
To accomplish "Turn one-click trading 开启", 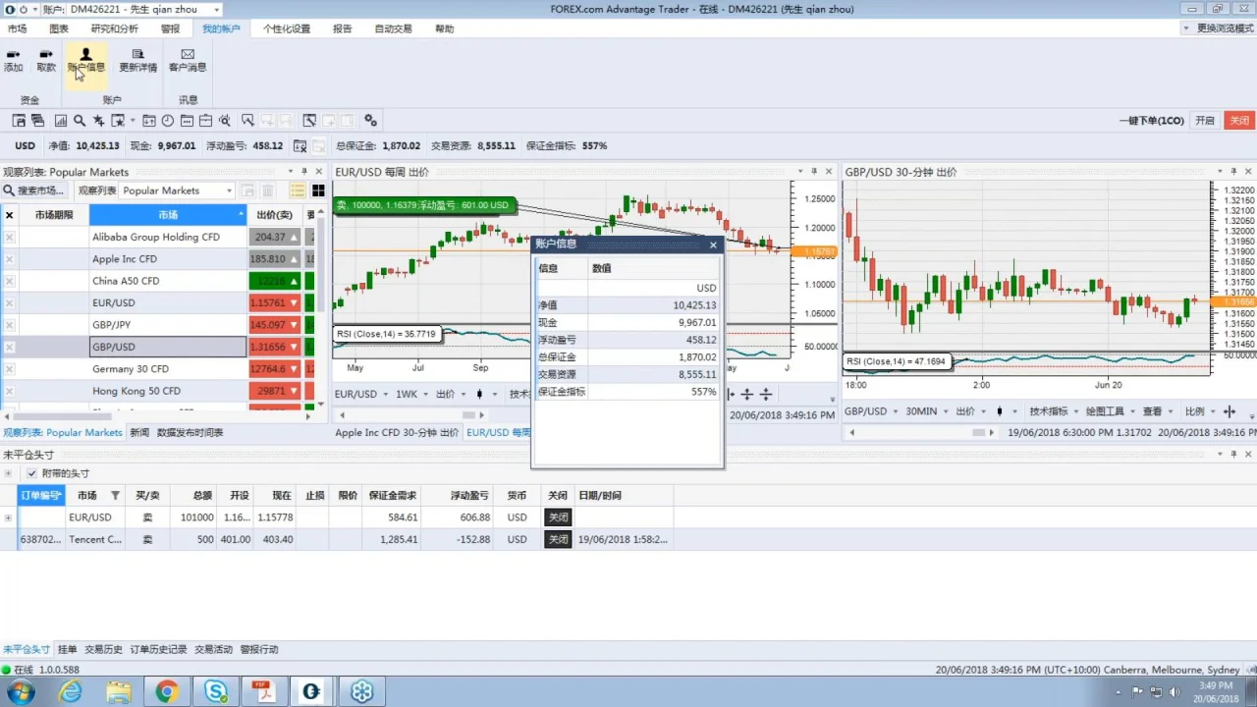I will (x=1205, y=121).
